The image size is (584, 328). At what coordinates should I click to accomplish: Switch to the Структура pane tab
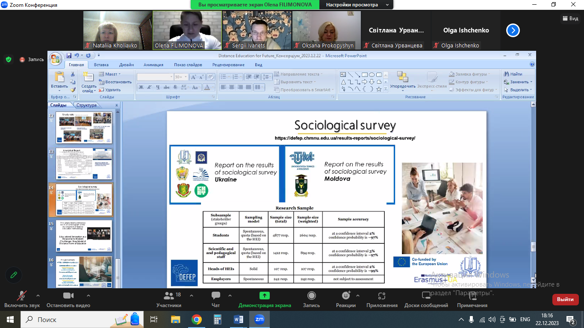[86, 105]
